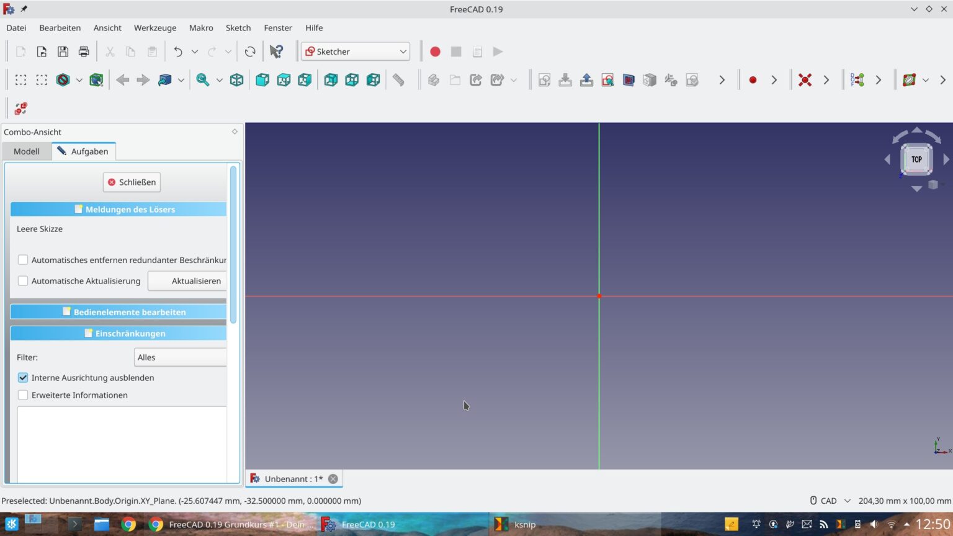This screenshot has height=536, width=953.
Task: Enable Automatisches entfernen redundanter Beschränkungen checkbox
Action: (x=23, y=260)
